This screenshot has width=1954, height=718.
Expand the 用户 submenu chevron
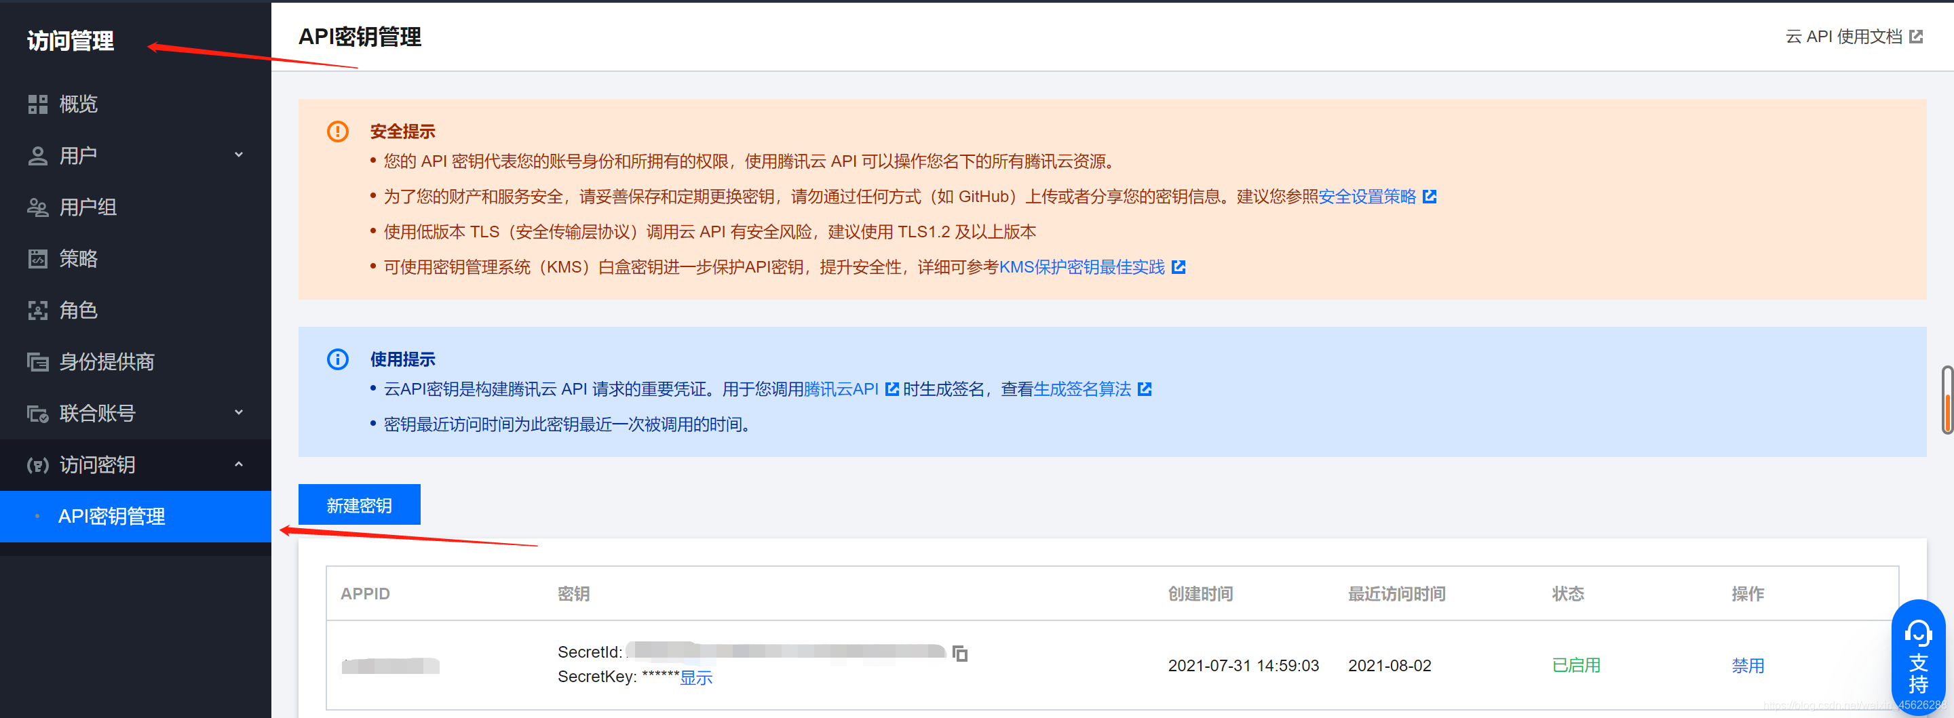tap(238, 155)
